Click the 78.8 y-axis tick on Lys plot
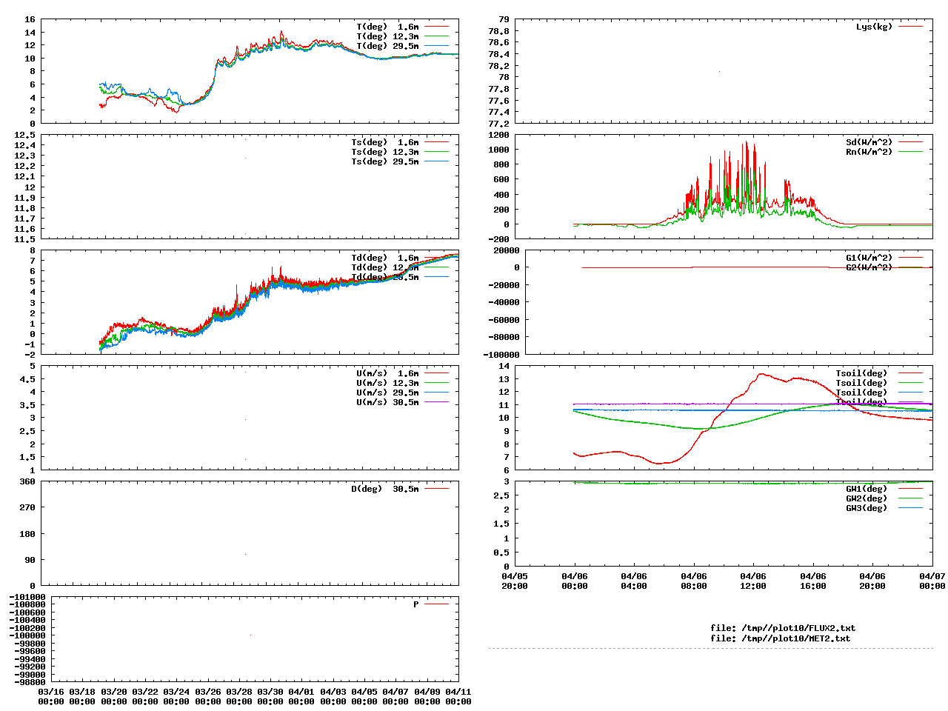The height and width of the screenshot is (711, 948). [x=498, y=31]
